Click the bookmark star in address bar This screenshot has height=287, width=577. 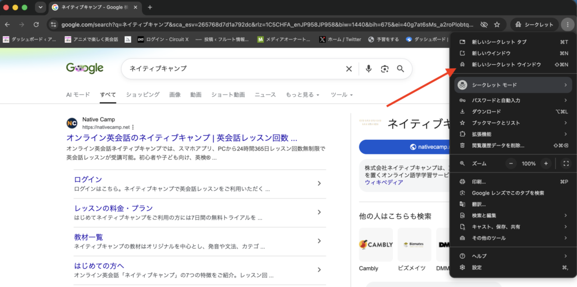(x=497, y=25)
